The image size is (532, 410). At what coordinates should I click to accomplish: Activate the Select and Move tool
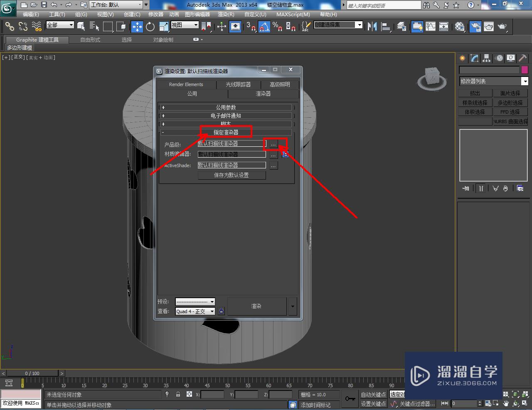(x=137, y=27)
